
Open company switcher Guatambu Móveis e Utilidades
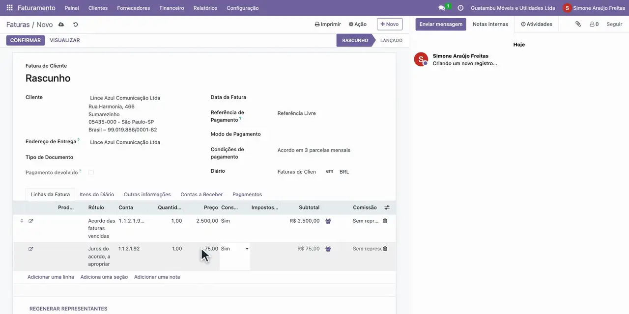[513, 8]
